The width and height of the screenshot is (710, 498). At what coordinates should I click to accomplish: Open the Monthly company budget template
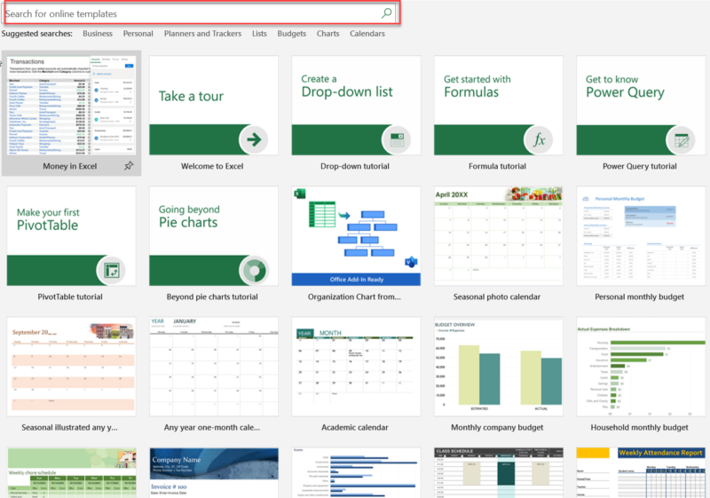click(x=497, y=367)
